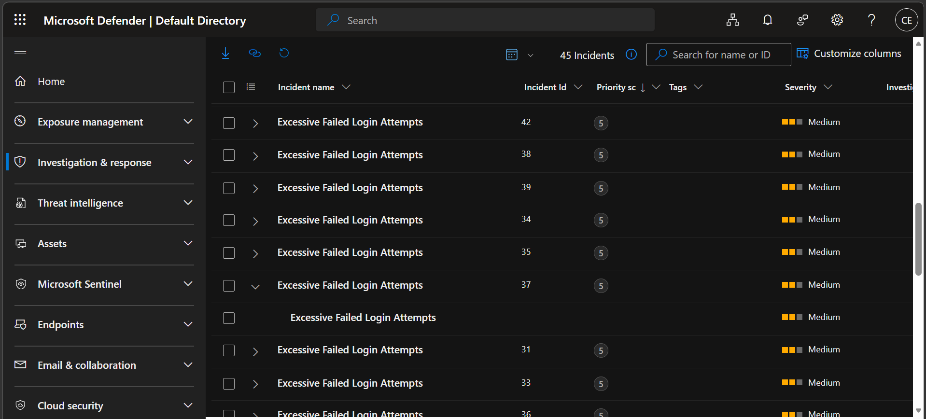Viewport: 926px width, 419px height.
Task: Open the date range dropdown chevron
Action: pyautogui.click(x=531, y=55)
